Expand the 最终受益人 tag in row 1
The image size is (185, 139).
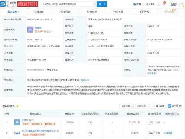coord(50,124)
